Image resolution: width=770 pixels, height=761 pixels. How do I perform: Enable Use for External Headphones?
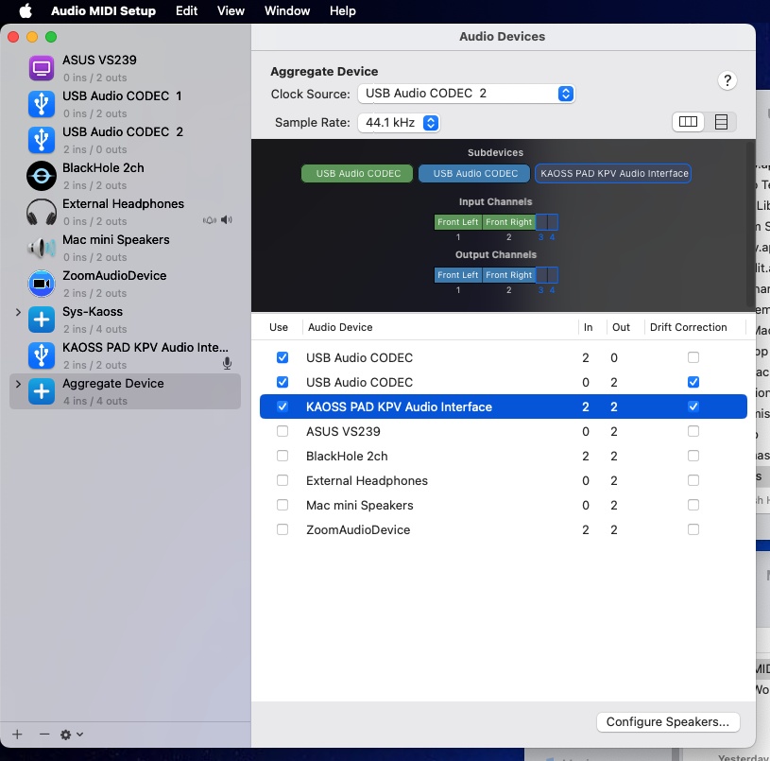point(282,480)
